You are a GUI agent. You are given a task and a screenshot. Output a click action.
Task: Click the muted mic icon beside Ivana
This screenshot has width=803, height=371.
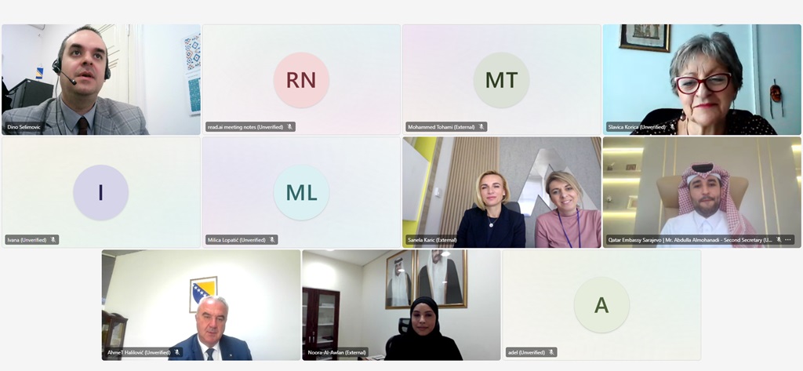point(53,240)
